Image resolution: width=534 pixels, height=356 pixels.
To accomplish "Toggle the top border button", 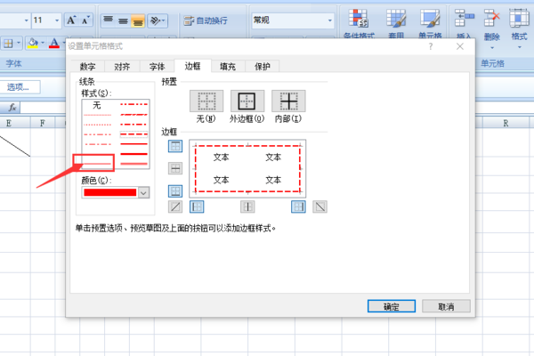I will (x=175, y=146).
